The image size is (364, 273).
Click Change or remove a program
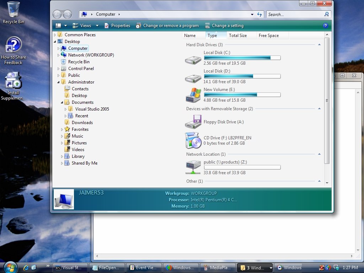pyautogui.click(x=171, y=26)
